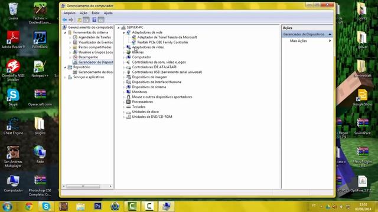Click the Up one level folder icon
Viewport: 378px width, 212px height.
[79, 19]
